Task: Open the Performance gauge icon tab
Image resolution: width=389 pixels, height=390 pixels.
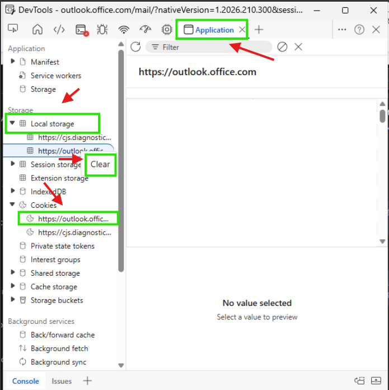Action: coord(146,30)
